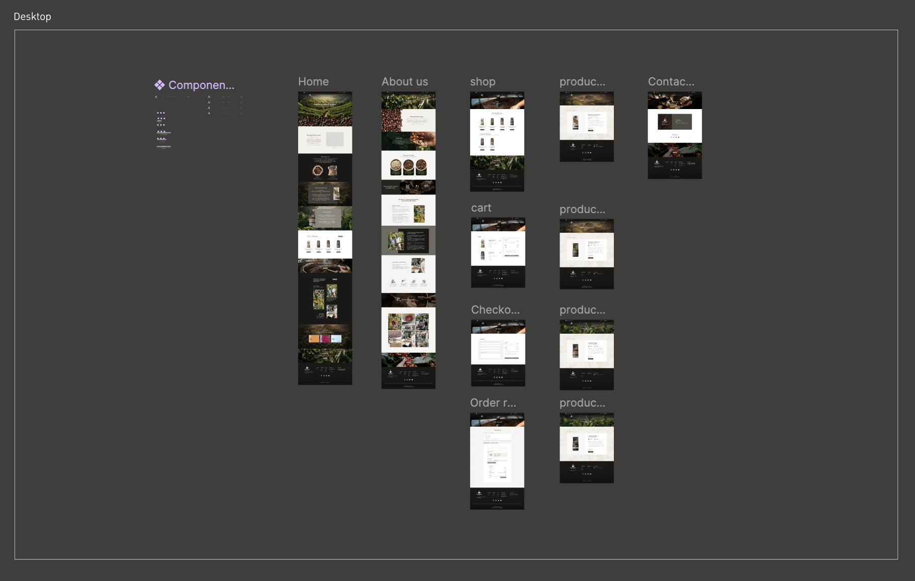Select the Checkout page thumbnail
Screen dimensions: 915x581
tap(498, 353)
